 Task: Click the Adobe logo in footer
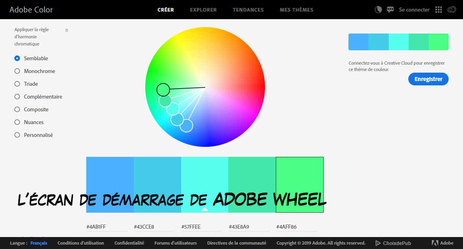coord(442,243)
